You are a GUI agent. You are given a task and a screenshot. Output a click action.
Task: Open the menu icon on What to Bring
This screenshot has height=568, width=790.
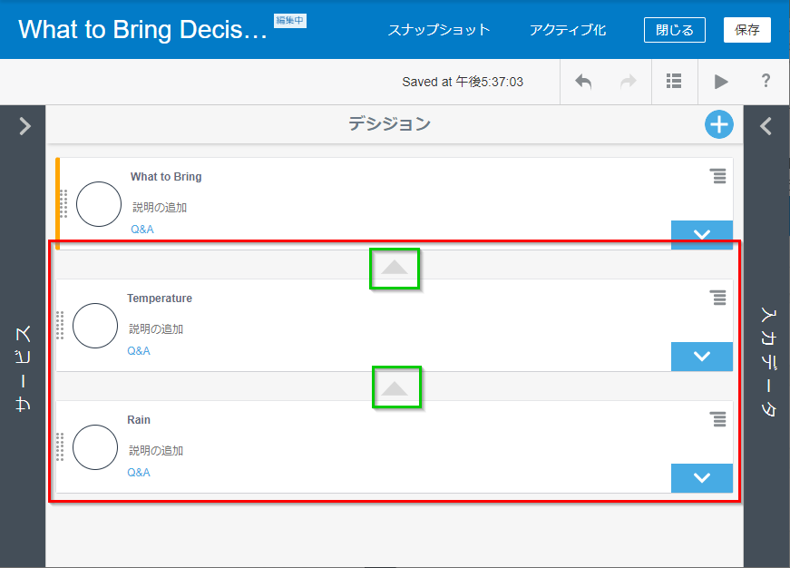point(718,176)
